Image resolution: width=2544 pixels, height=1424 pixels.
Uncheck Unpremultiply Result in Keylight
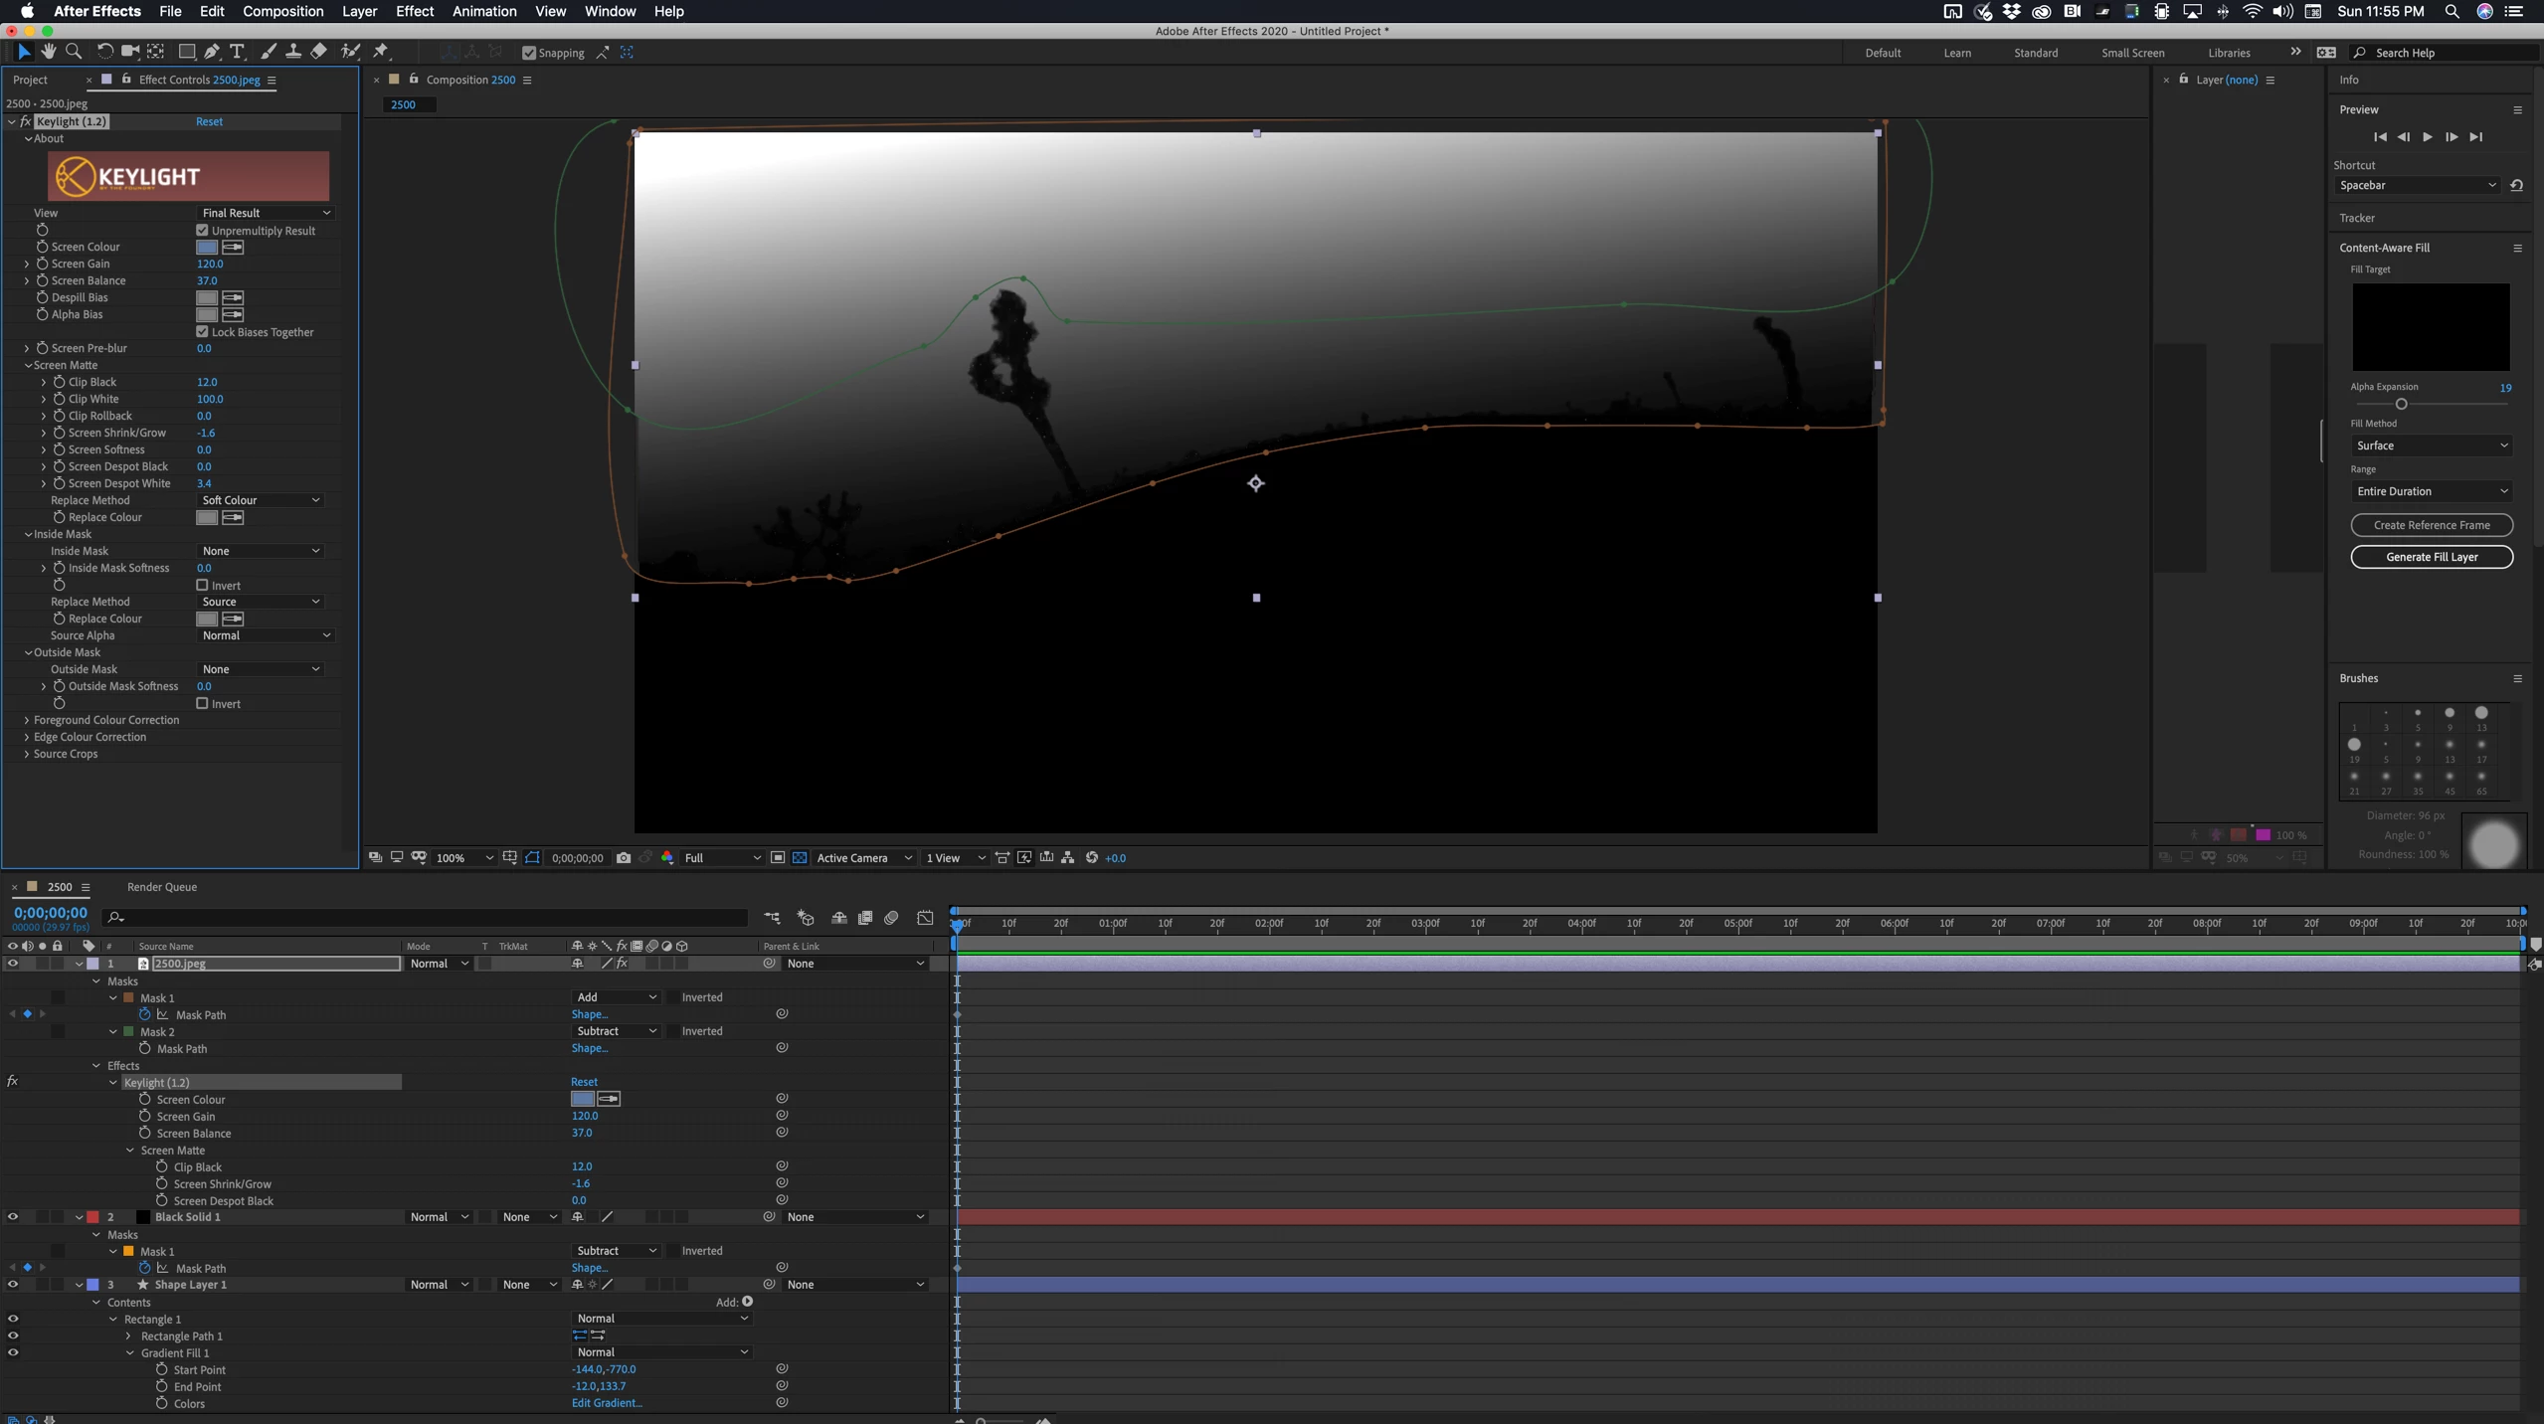click(203, 230)
